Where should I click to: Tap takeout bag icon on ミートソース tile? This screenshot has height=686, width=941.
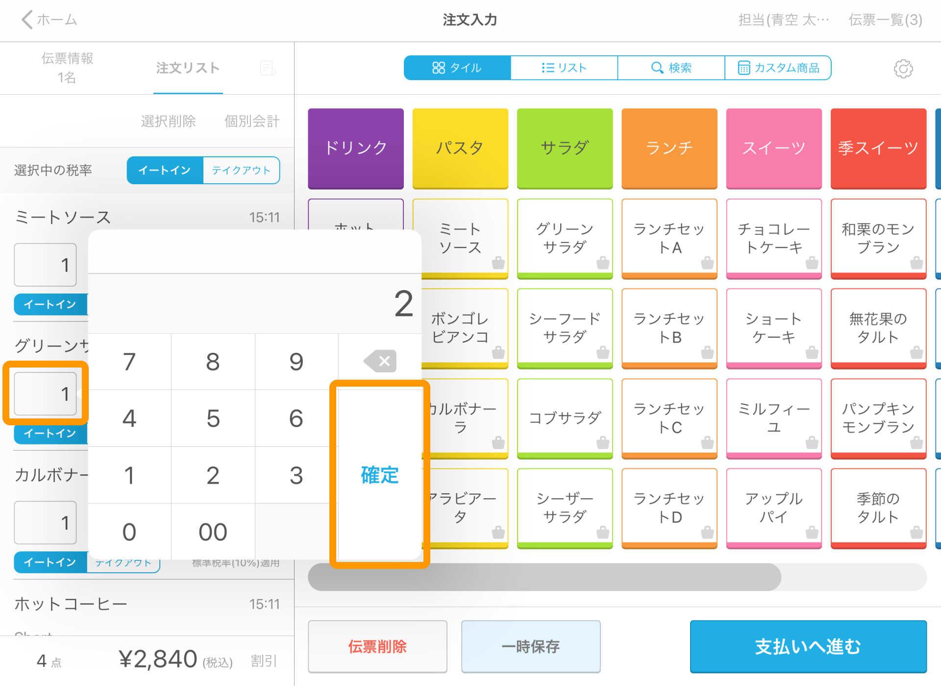click(498, 263)
